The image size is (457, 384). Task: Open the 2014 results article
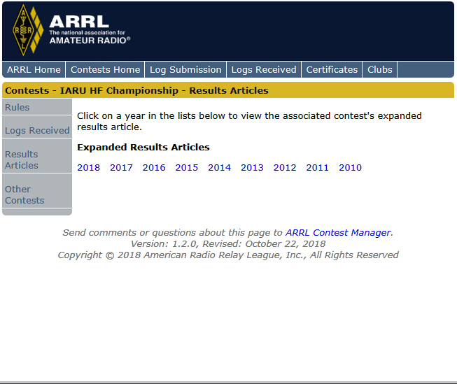pyautogui.click(x=219, y=167)
